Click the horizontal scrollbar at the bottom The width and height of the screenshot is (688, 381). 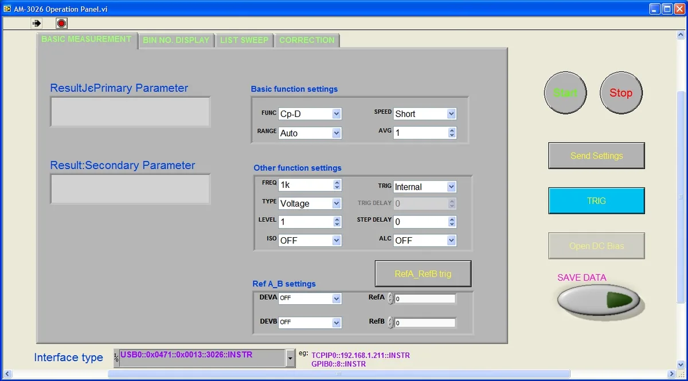(338, 374)
